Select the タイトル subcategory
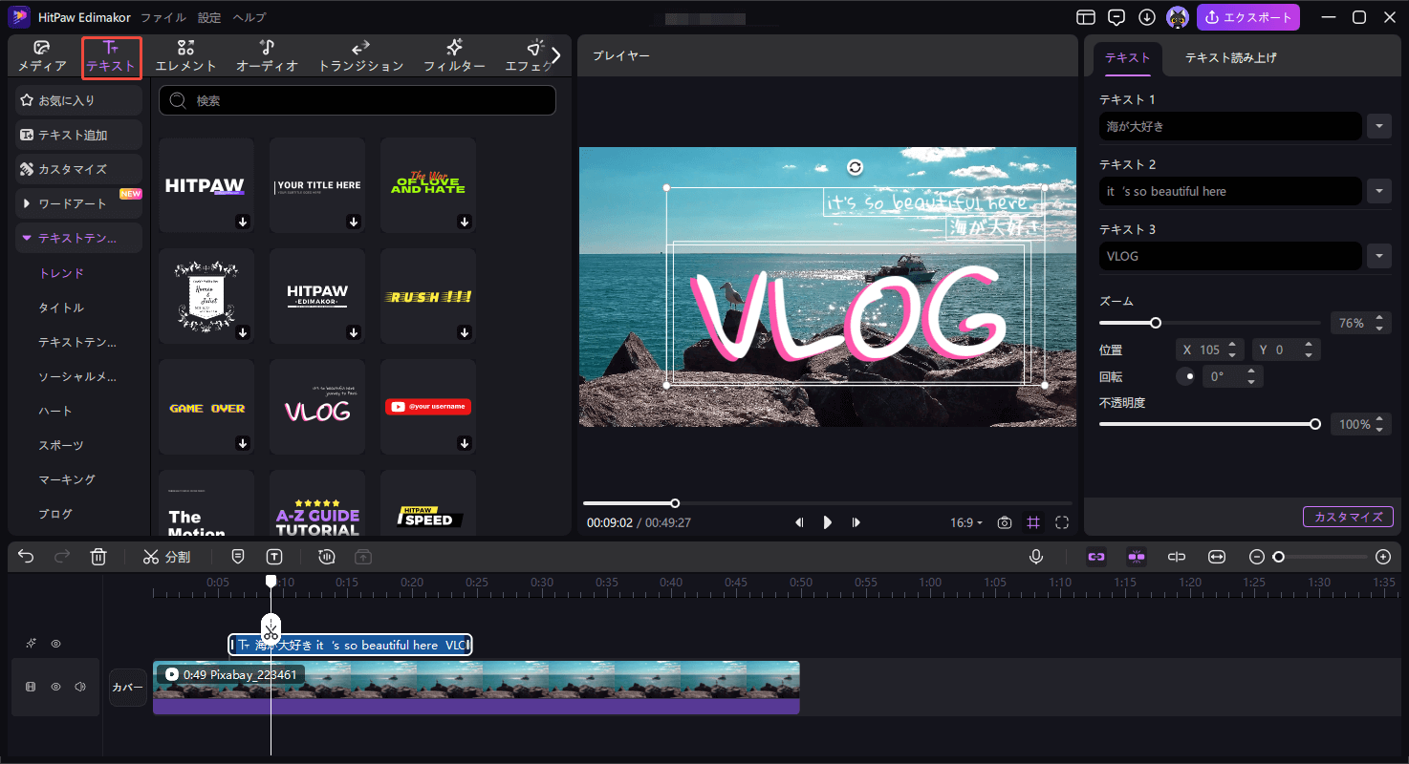Viewport: 1409px width, 764px height. 61,308
